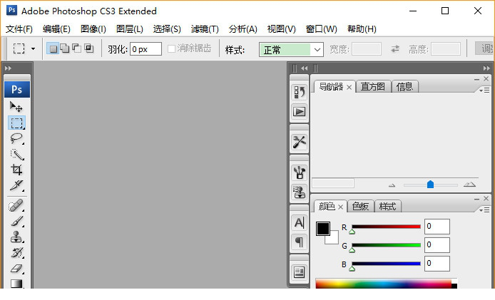
Task: Choose Intersect with selection mode button
Action: coord(89,48)
